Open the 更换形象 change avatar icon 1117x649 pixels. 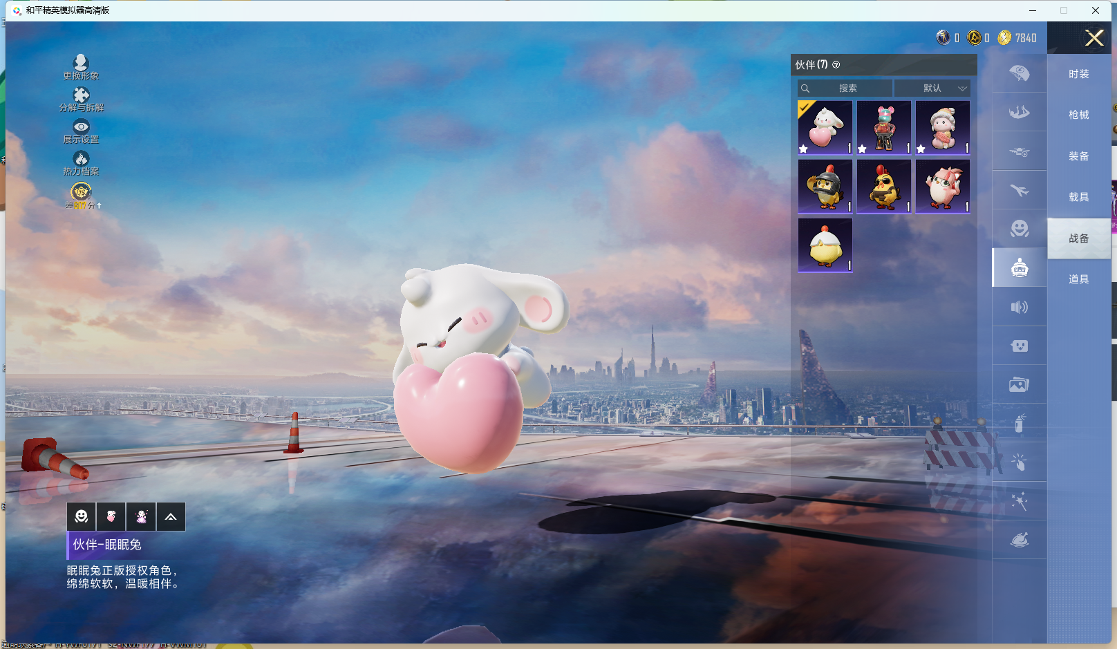(x=81, y=64)
